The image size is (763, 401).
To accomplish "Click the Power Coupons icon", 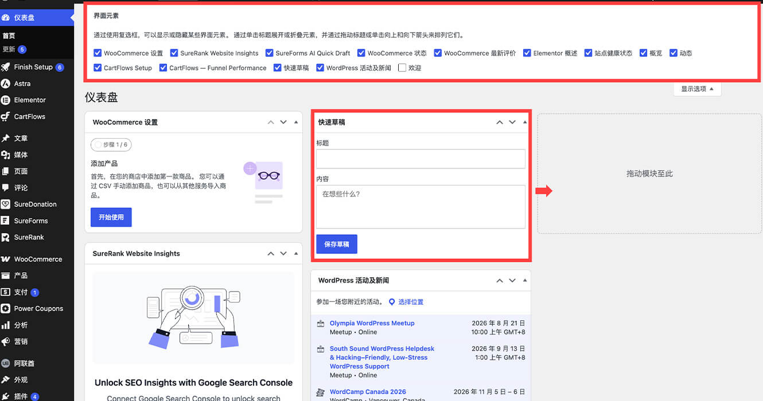I will (x=6, y=309).
